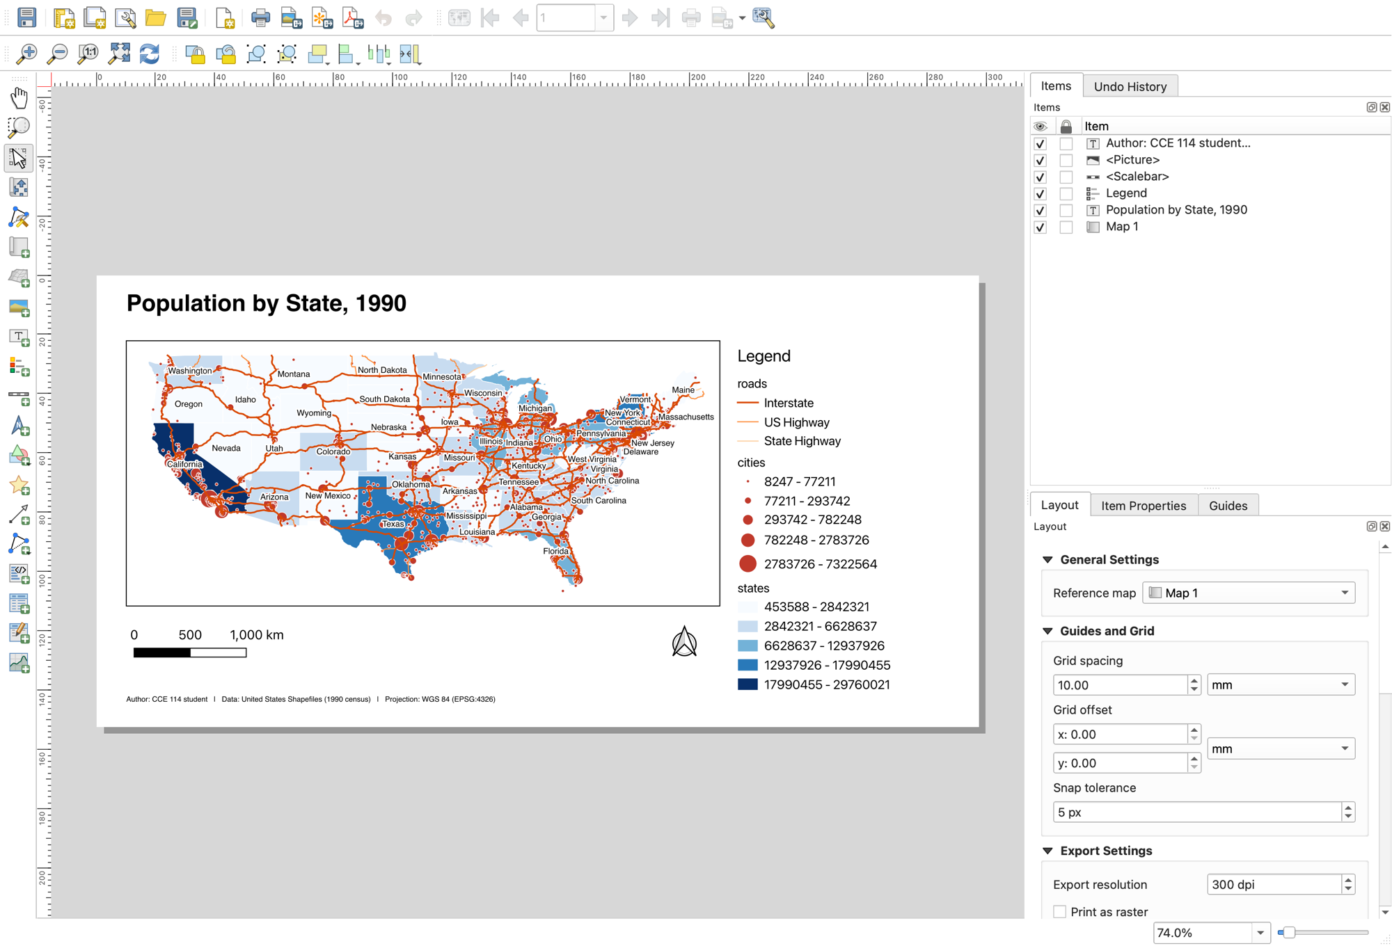This screenshot has height=946, width=1392.
Task: Open the zoom level 74.0% dropdown
Action: tap(1260, 933)
